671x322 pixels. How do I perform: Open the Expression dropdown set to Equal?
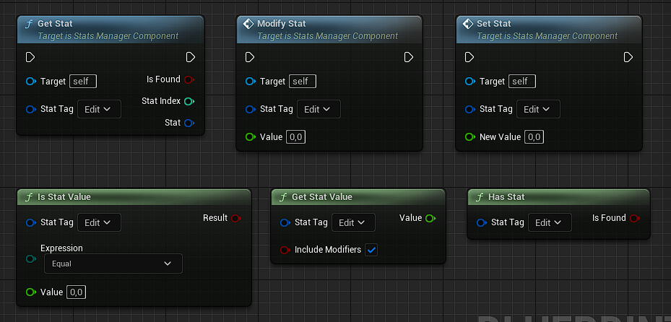pyautogui.click(x=113, y=264)
